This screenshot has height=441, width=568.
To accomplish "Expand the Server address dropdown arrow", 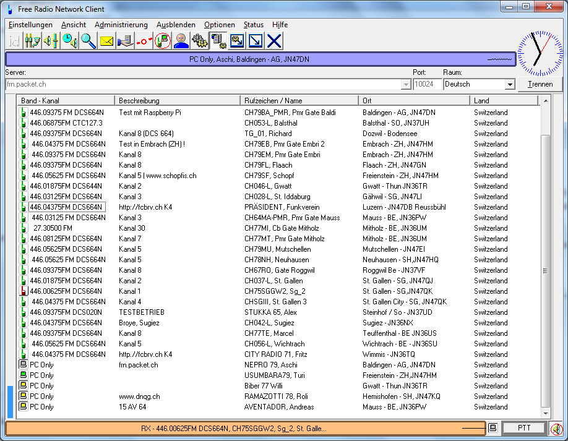I will (406, 84).
